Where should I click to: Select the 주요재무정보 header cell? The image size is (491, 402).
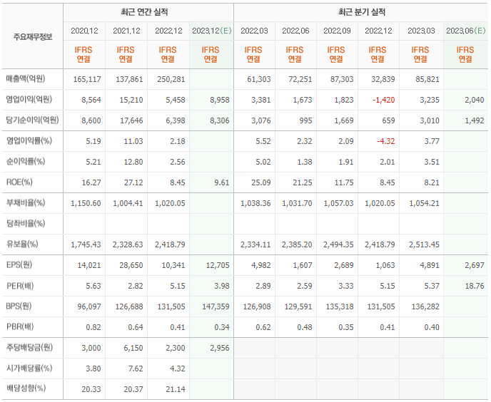coord(33,37)
